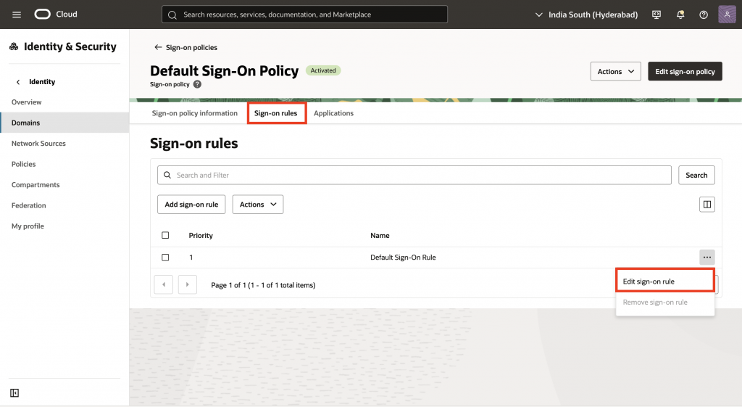Click the Edit sign-on policy button
The height and width of the screenshot is (407, 742).
click(x=685, y=71)
